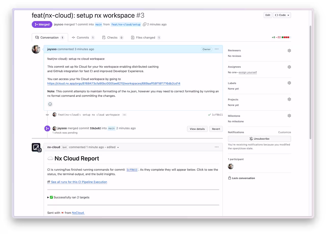Open options menu on jaysoo's comment
Viewport: 326px width, 234px height.
coord(216,49)
